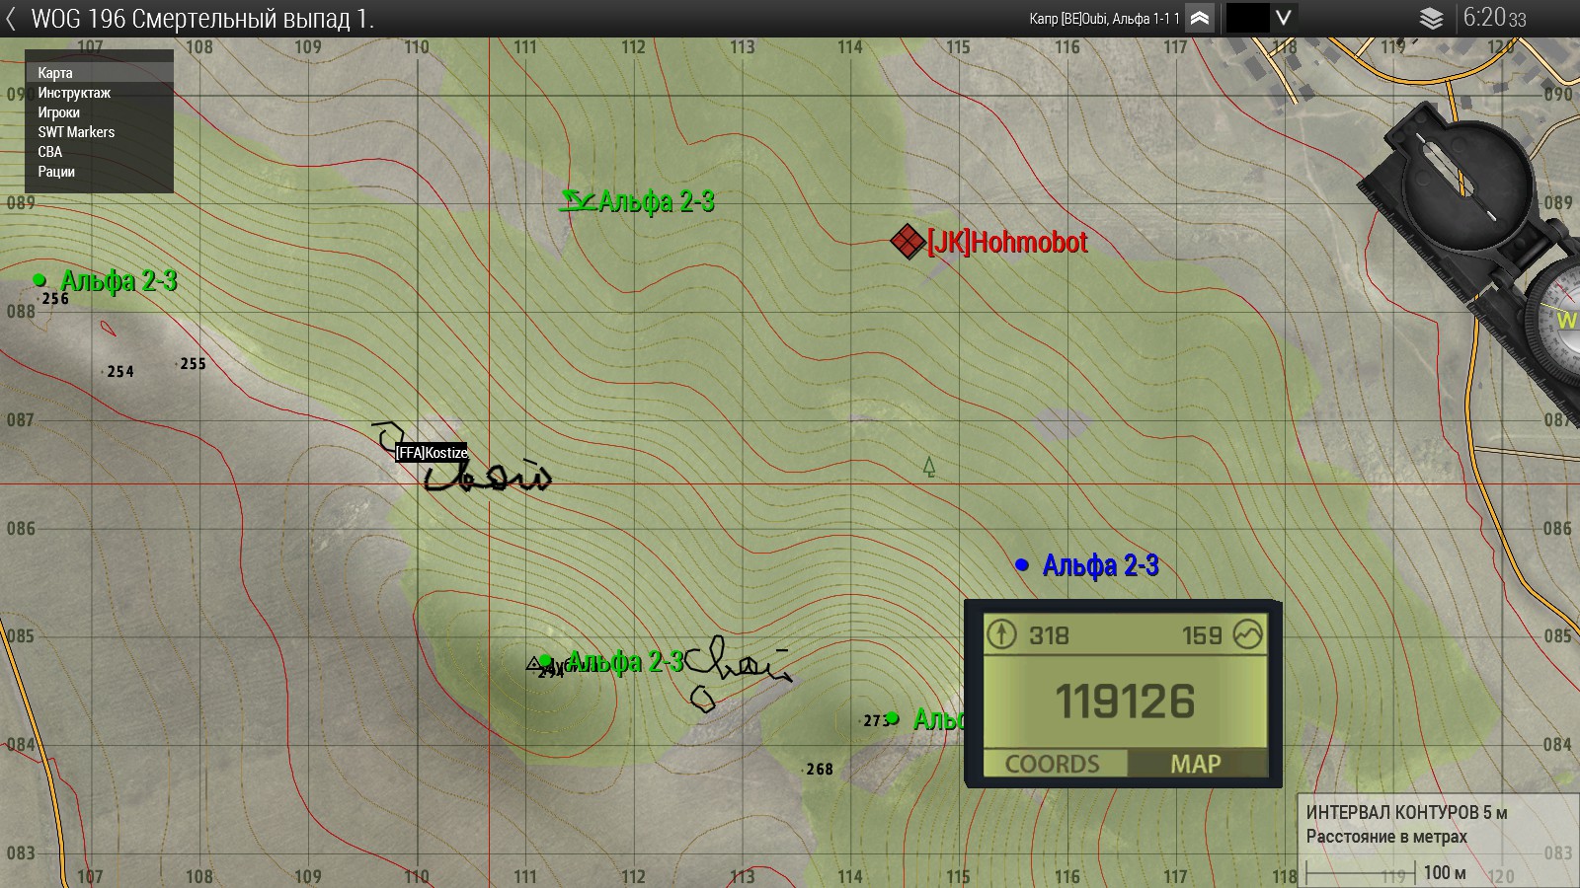Switch GPS to MAP tab

1195,764
